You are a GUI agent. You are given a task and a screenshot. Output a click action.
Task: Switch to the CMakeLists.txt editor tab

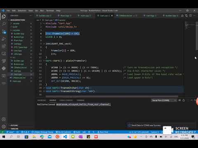pos(125,16)
